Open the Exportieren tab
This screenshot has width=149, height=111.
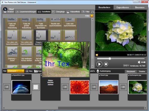tap(123, 7)
